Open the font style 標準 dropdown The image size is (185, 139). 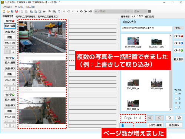pyautogui.click(x=141, y=11)
